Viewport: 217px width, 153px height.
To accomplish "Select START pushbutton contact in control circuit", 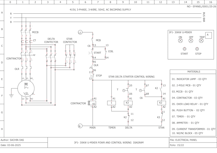I will pos(91,53).
